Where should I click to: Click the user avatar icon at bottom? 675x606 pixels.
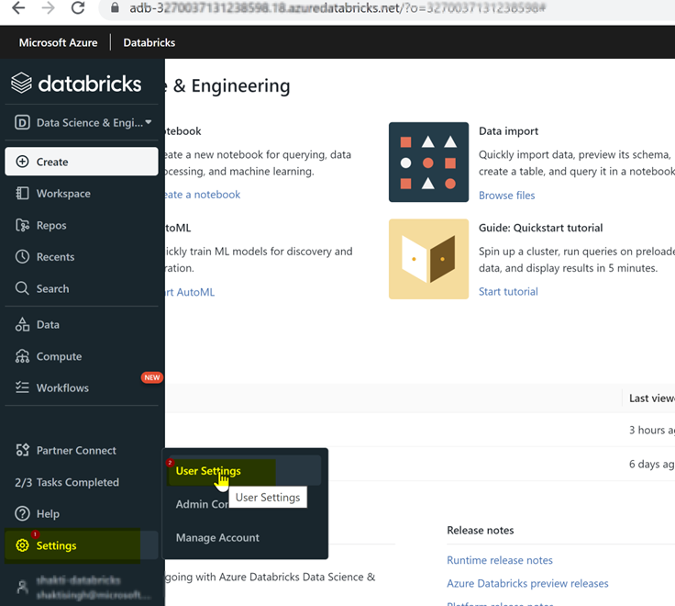tap(22, 587)
